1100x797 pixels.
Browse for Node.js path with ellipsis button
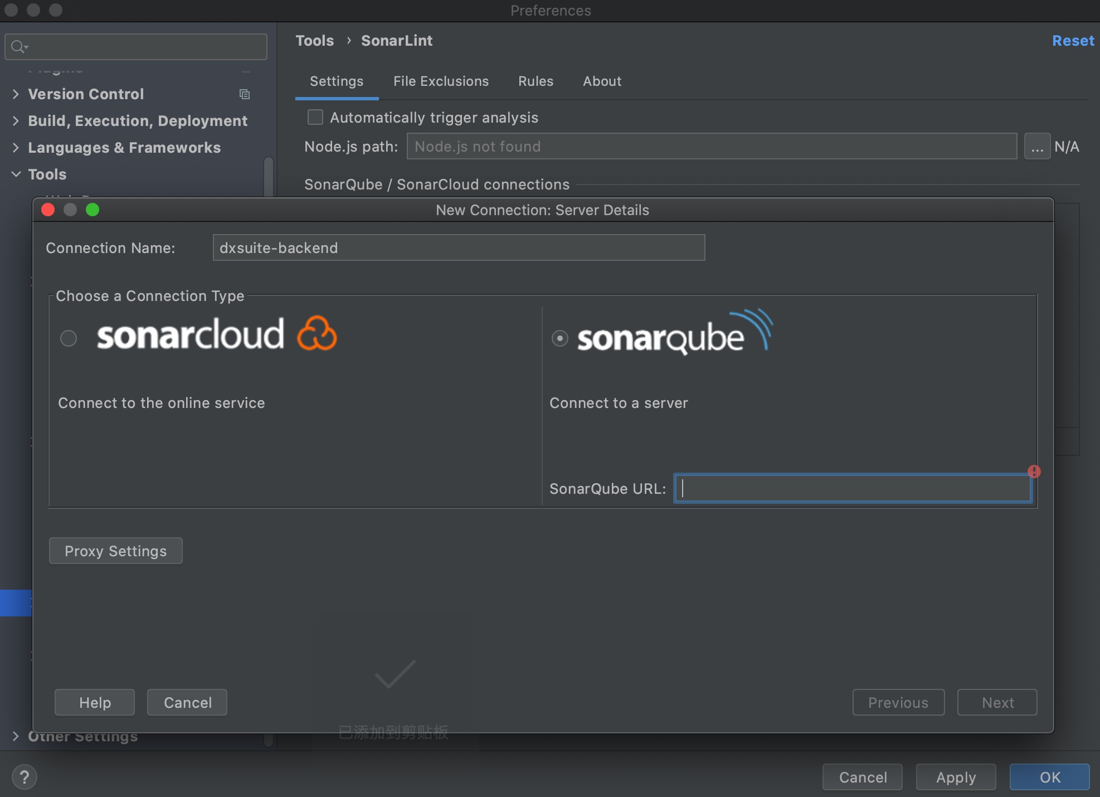point(1037,147)
